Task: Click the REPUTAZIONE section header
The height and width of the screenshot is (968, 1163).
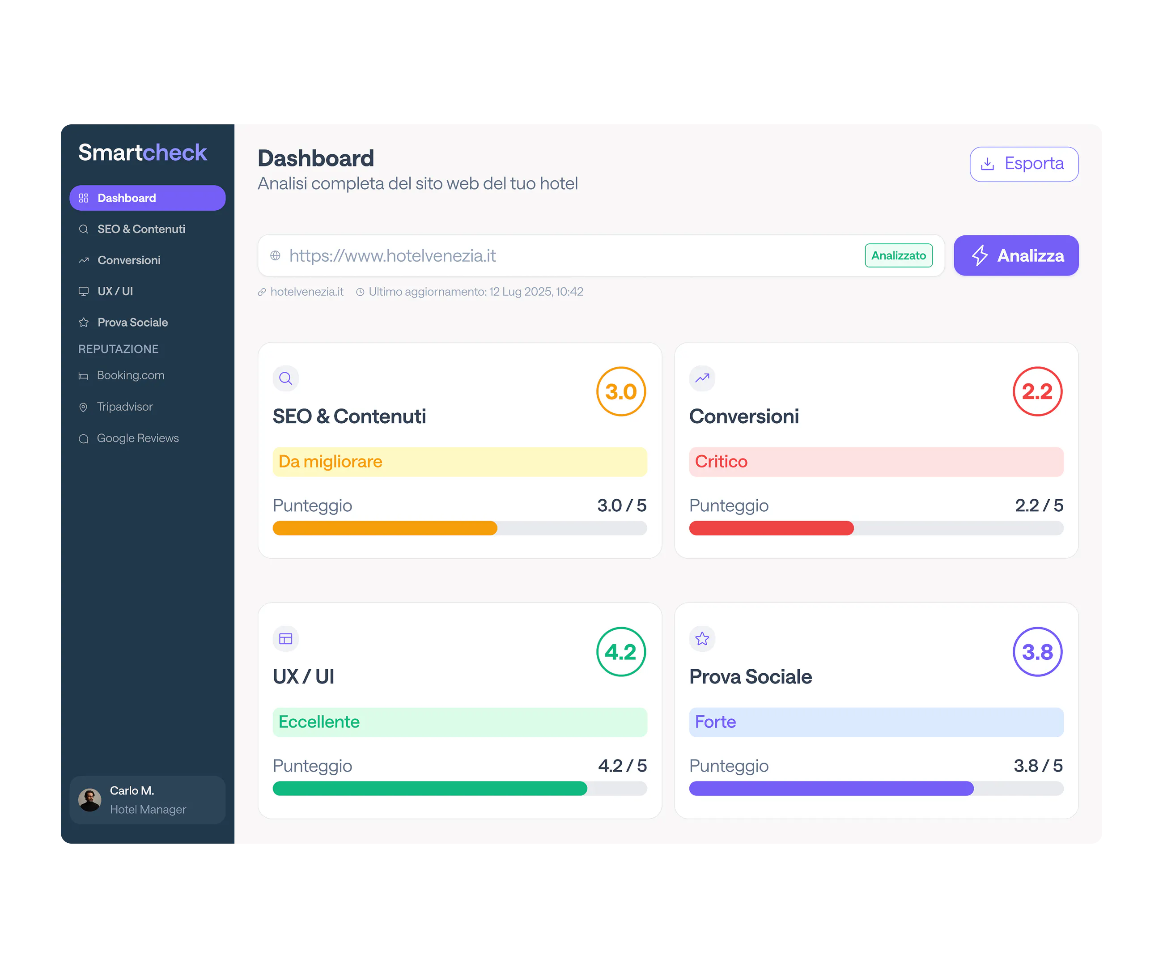Action: [x=119, y=349]
